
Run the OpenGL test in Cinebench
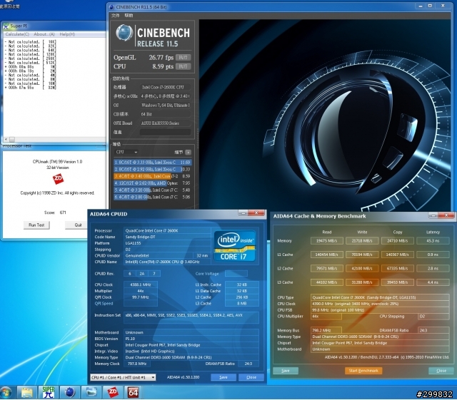click(x=183, y=57)
